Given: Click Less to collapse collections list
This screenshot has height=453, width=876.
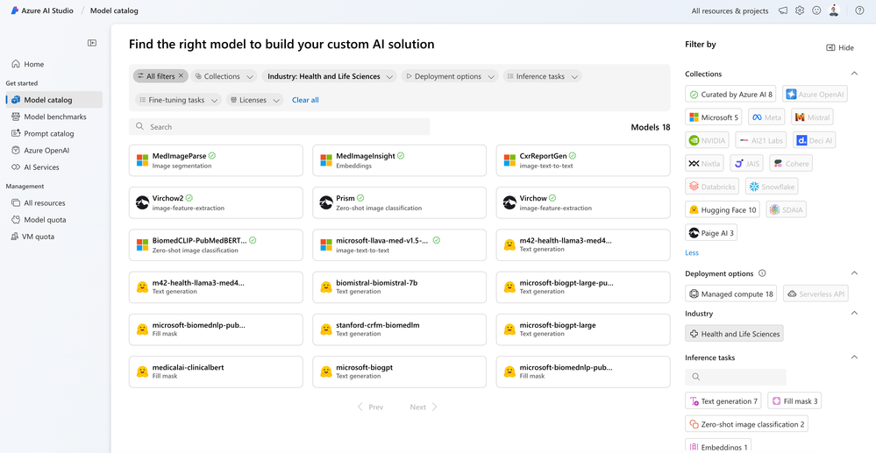Looking at the screenshot, I should point(692,252).
